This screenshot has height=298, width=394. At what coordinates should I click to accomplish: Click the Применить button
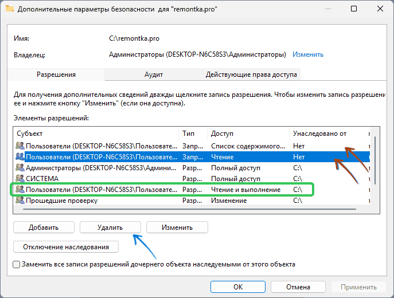tap(358, 287)
